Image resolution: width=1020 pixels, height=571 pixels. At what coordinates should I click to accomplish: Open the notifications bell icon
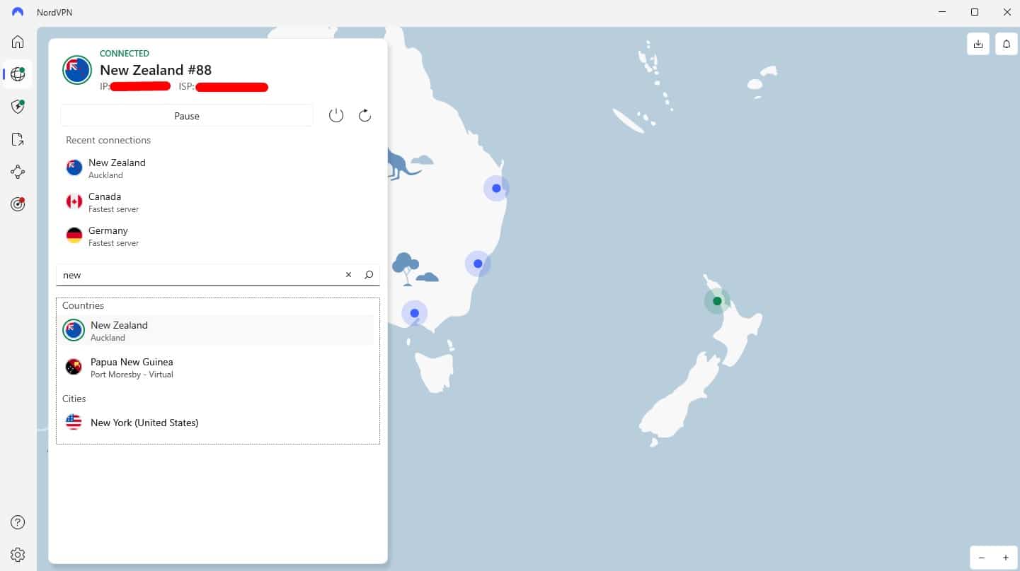click(x=1006, y=44)
